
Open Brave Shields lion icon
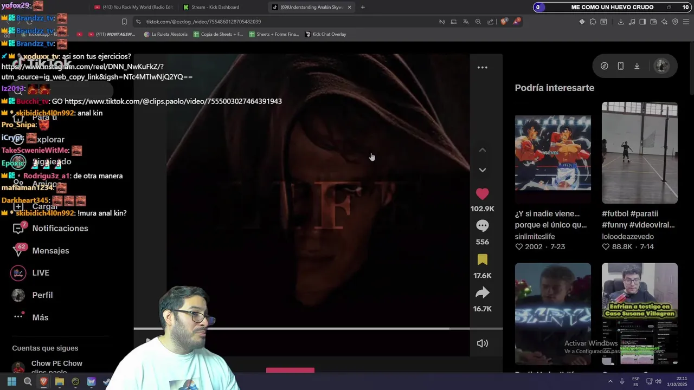(504, 22)
